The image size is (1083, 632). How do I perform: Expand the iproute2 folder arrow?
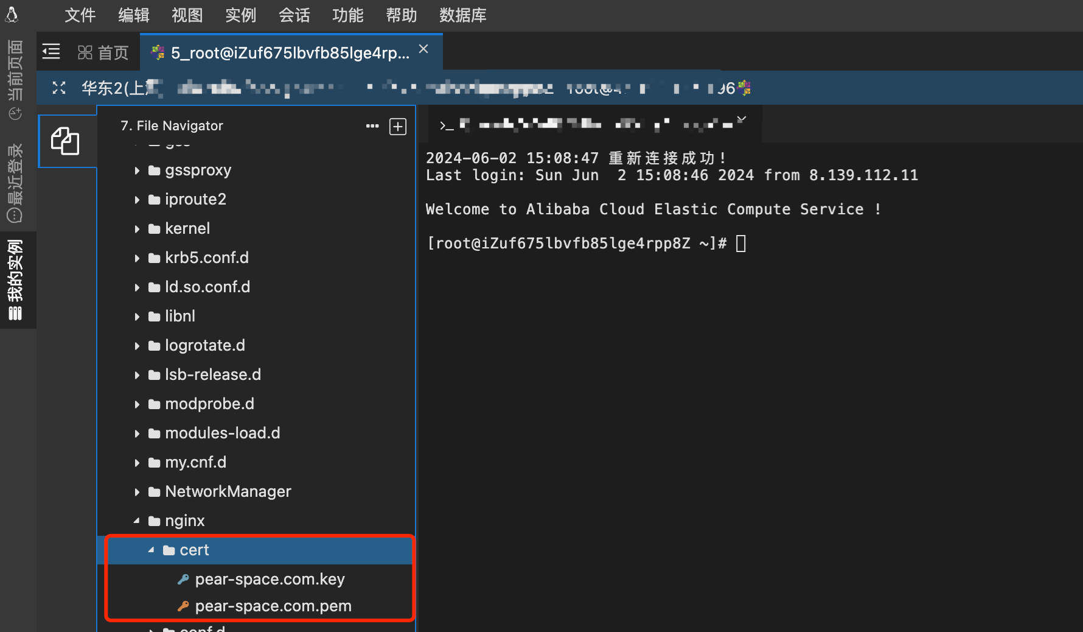coord(137,200)
